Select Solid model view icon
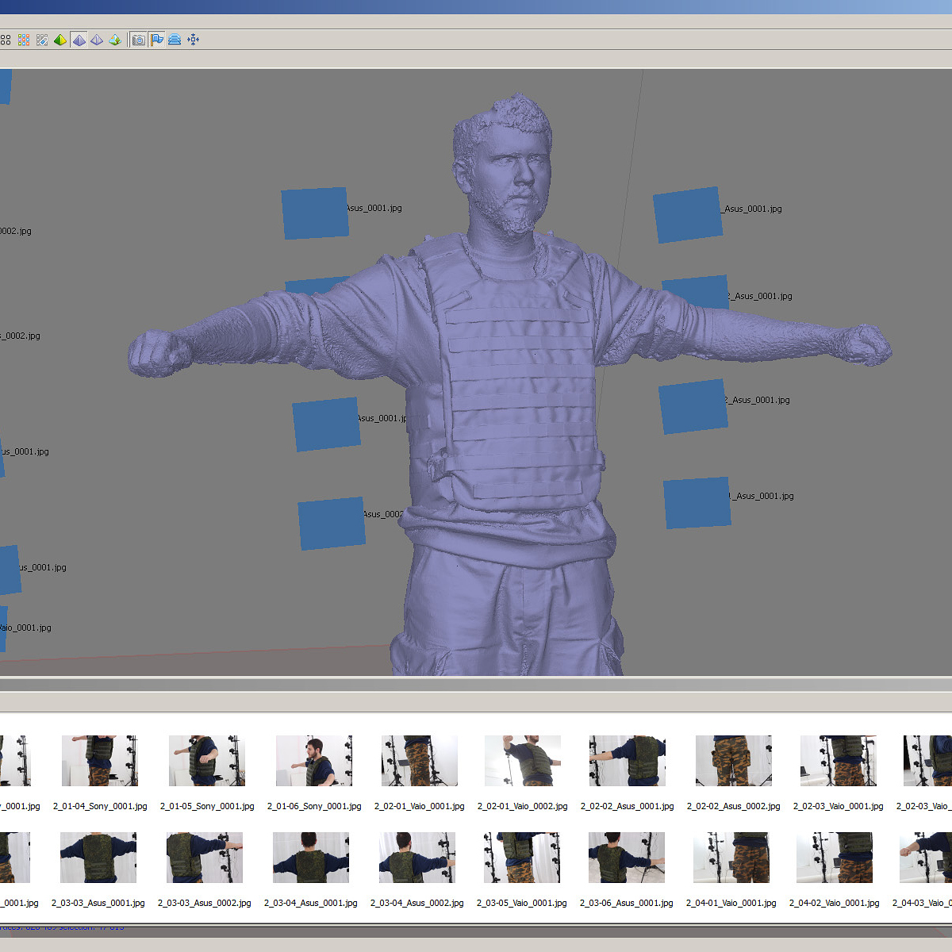The height and width of the screenshot is (952, 952). point(79,40)
